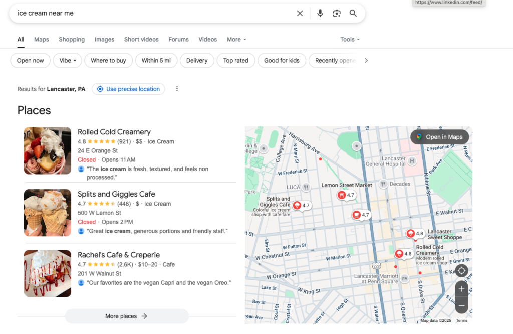This screenshot has width=513, height=334.
Task: Switch to the Shopping tab
Action: coord(72,39)
